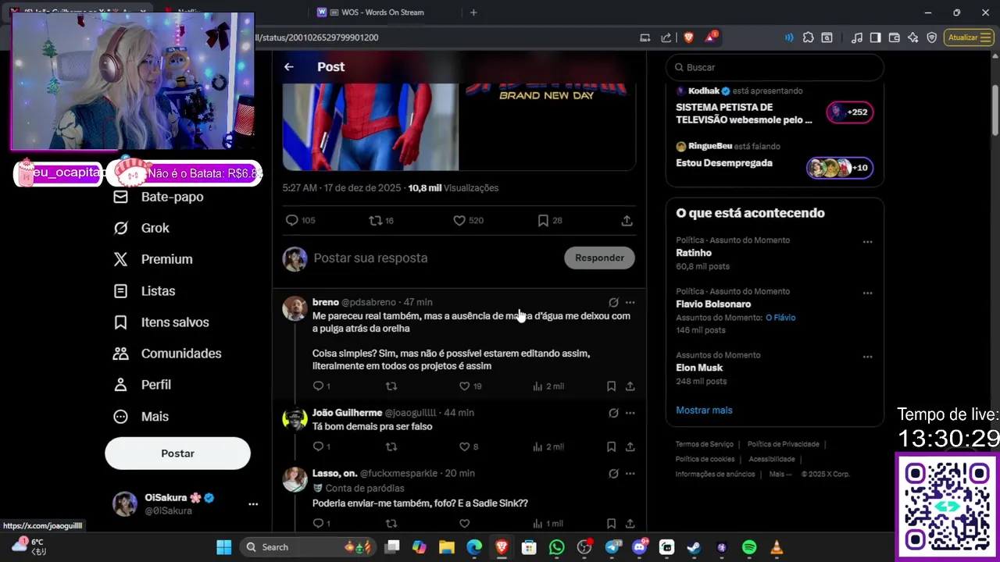
Task: Share João Guilherme's reply
Action: [x=630, y=447]
